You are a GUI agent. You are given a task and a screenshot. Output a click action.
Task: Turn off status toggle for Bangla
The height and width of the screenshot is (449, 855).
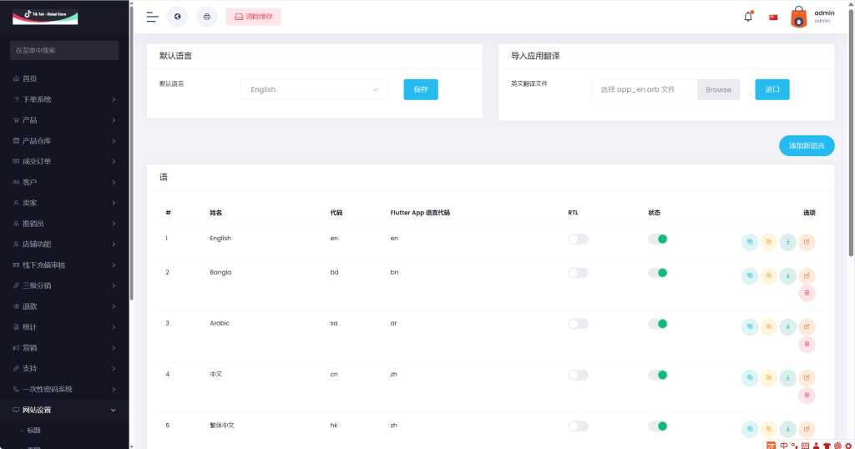coord(658,273)
